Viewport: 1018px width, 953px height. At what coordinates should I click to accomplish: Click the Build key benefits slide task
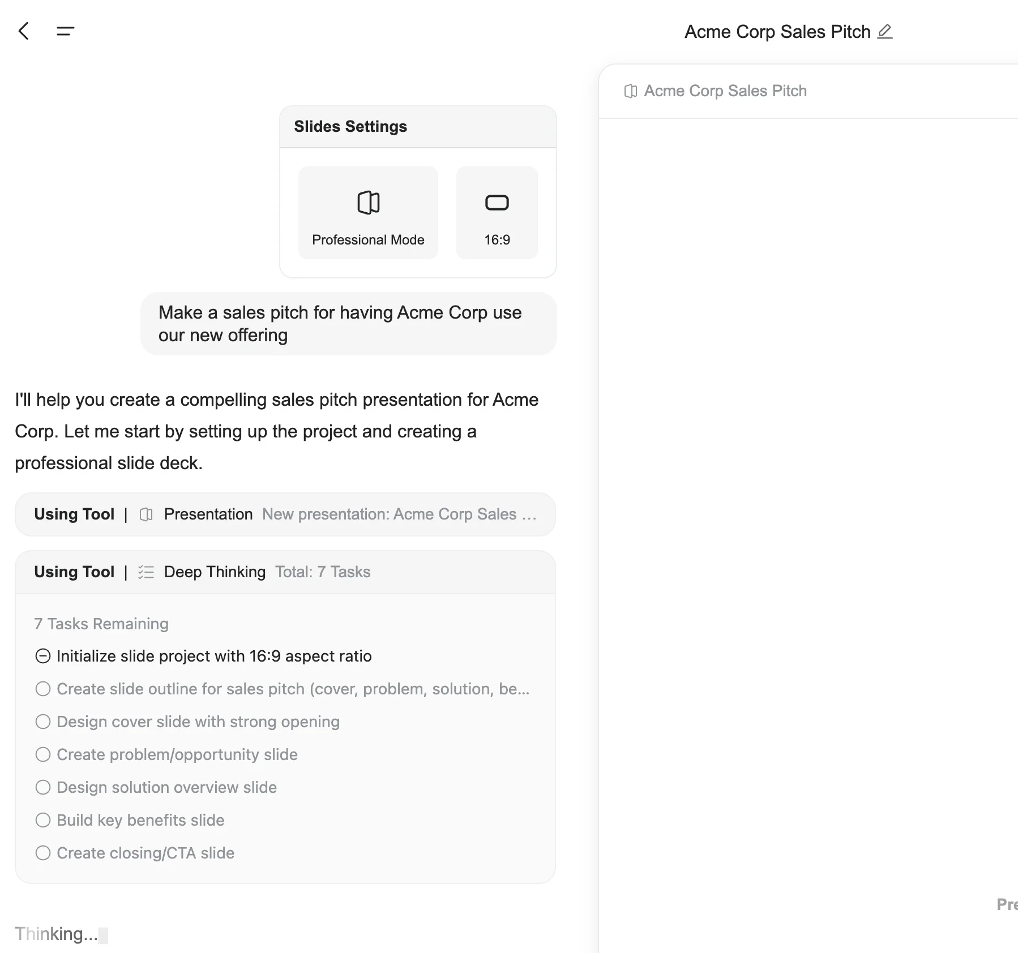[x=140, y=820]
